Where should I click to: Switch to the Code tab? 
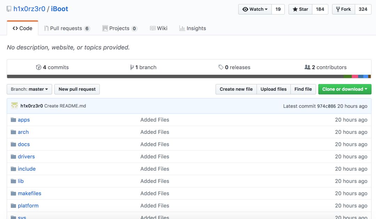(23, 28)
